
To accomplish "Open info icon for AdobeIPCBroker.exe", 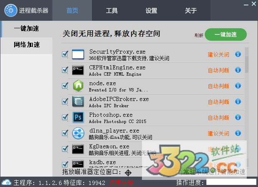I will click(x=238, y=101).
